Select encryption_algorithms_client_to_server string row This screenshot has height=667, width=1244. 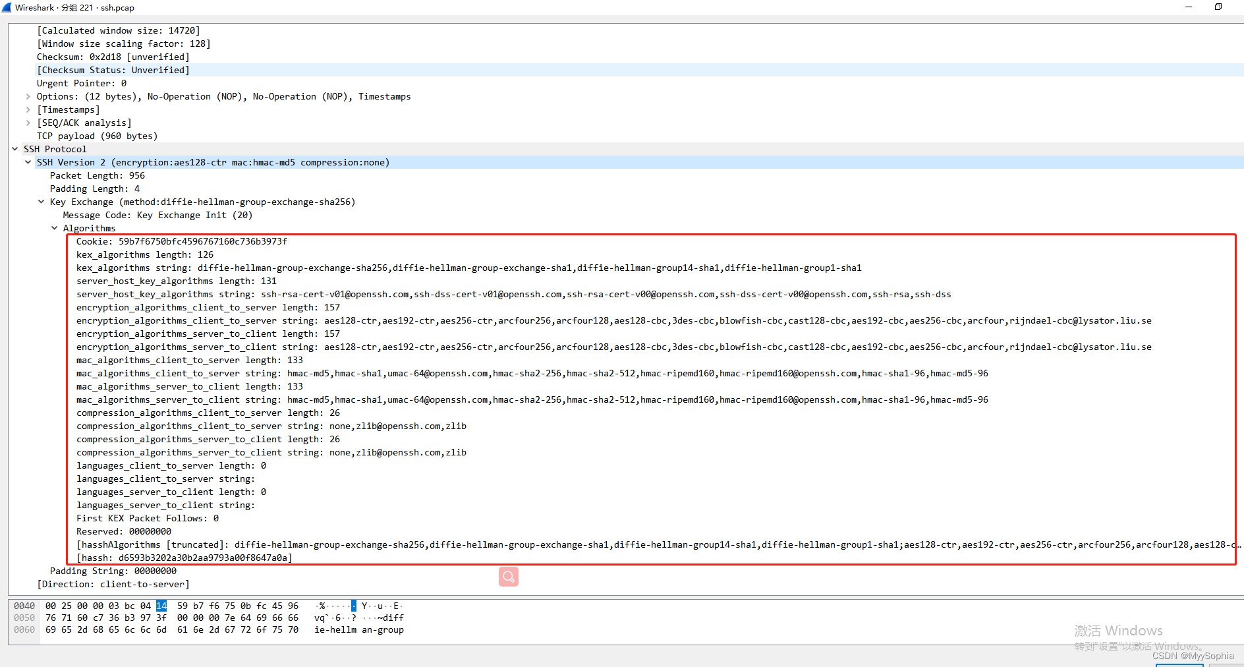coord(614,320)
